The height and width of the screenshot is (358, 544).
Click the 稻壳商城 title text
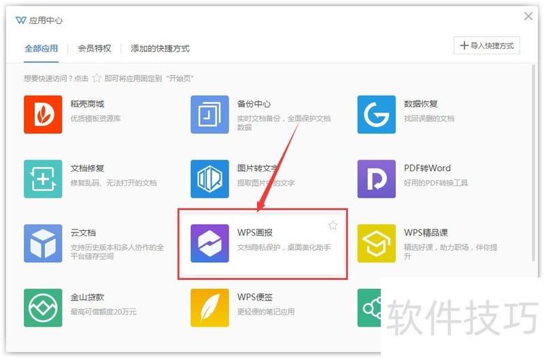[x=87, y=104]
